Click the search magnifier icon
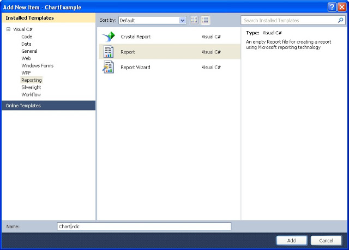349x250 pixels. (340, 20)
